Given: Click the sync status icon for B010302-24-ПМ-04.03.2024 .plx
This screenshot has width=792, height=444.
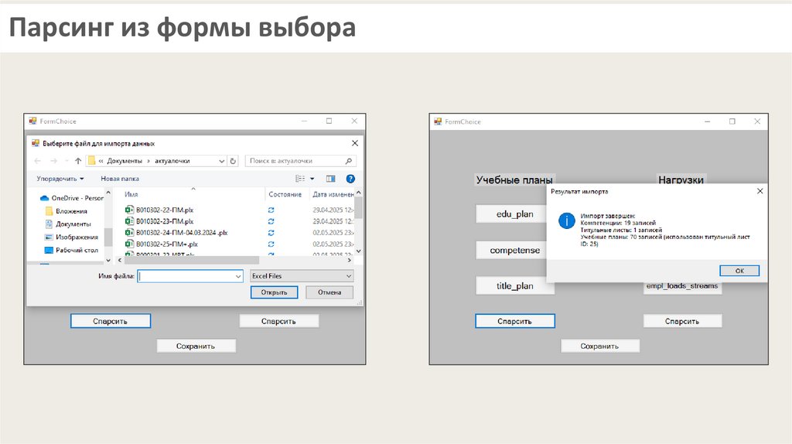Looking at the screenshot, I should point(271,233).
